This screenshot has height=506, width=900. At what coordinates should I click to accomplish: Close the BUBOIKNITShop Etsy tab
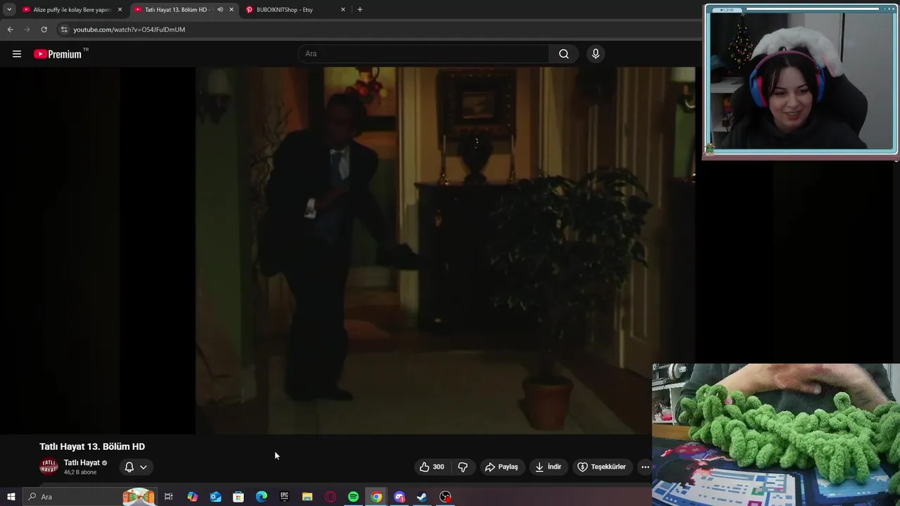point(343,10)
